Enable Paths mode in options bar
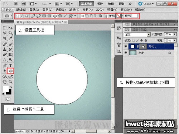 pos(22,16)
